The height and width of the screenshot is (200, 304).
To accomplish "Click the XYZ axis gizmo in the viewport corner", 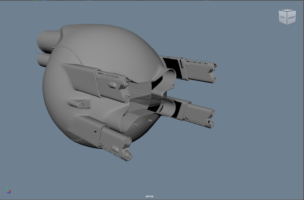I will click(x=8, y=190).
